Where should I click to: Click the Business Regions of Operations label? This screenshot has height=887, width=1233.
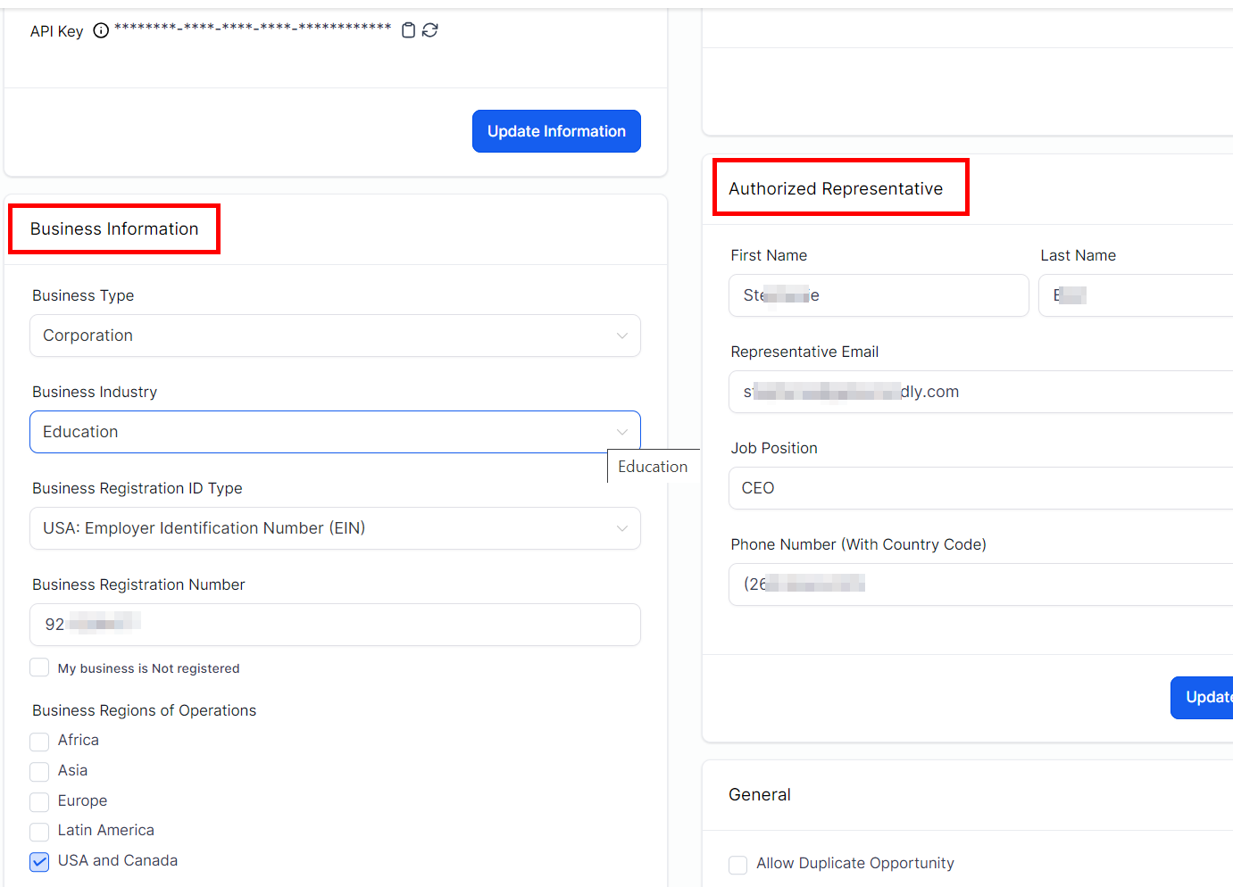(x=145, y=710)
